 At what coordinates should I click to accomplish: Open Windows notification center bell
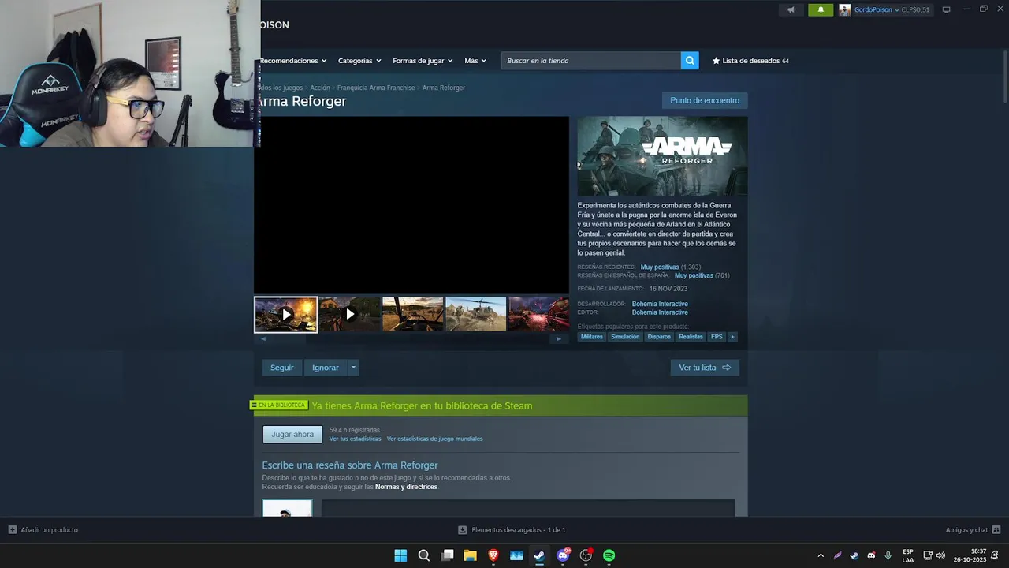point(995,555)
